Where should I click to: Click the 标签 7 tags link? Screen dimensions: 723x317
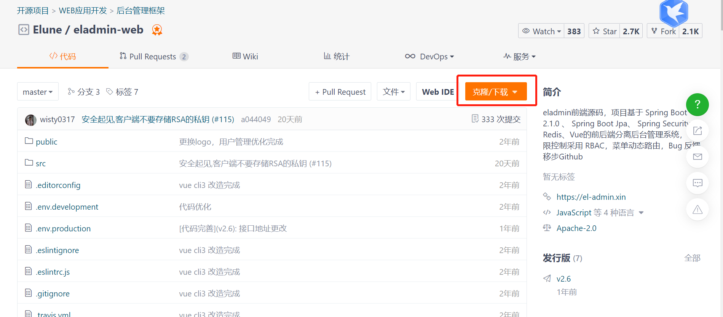127,92
